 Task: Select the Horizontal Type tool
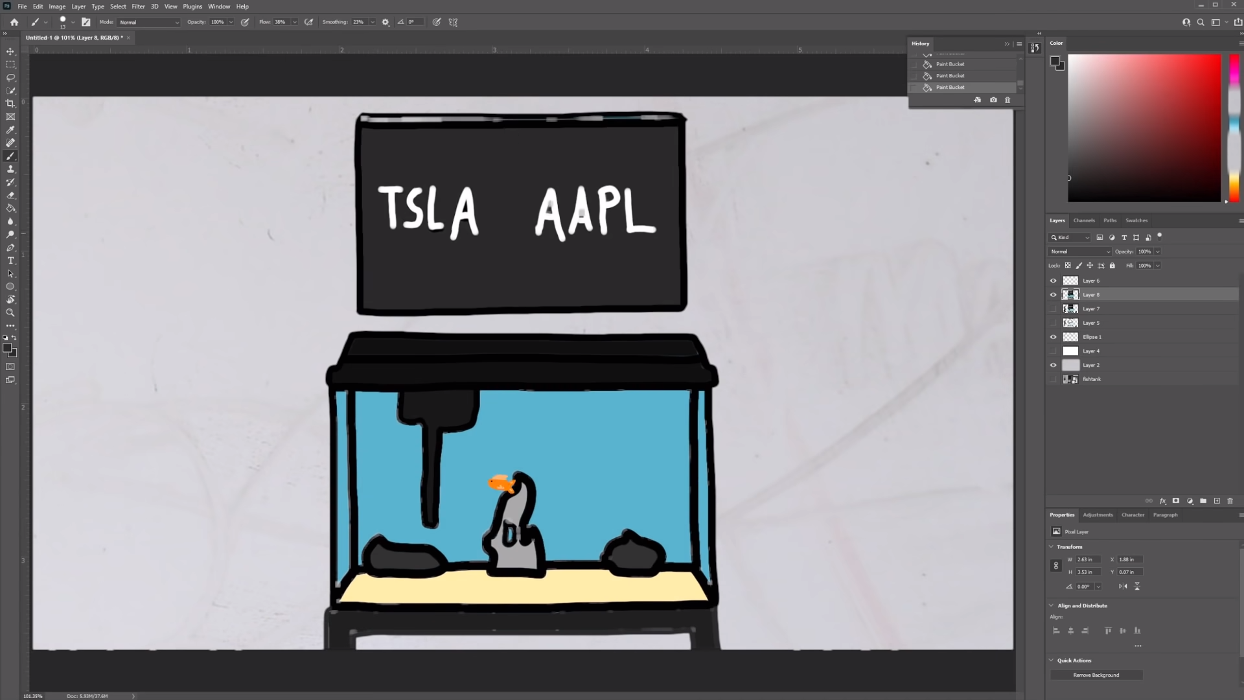[10, 261]
